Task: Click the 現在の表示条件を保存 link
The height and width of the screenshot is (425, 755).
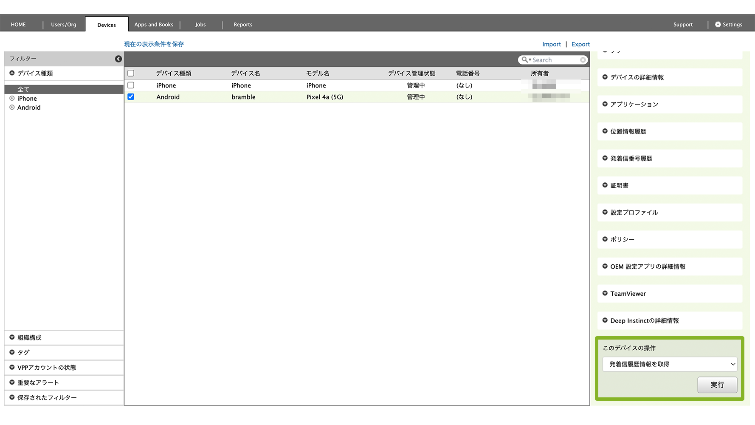Action: click(x=154, y=44)
